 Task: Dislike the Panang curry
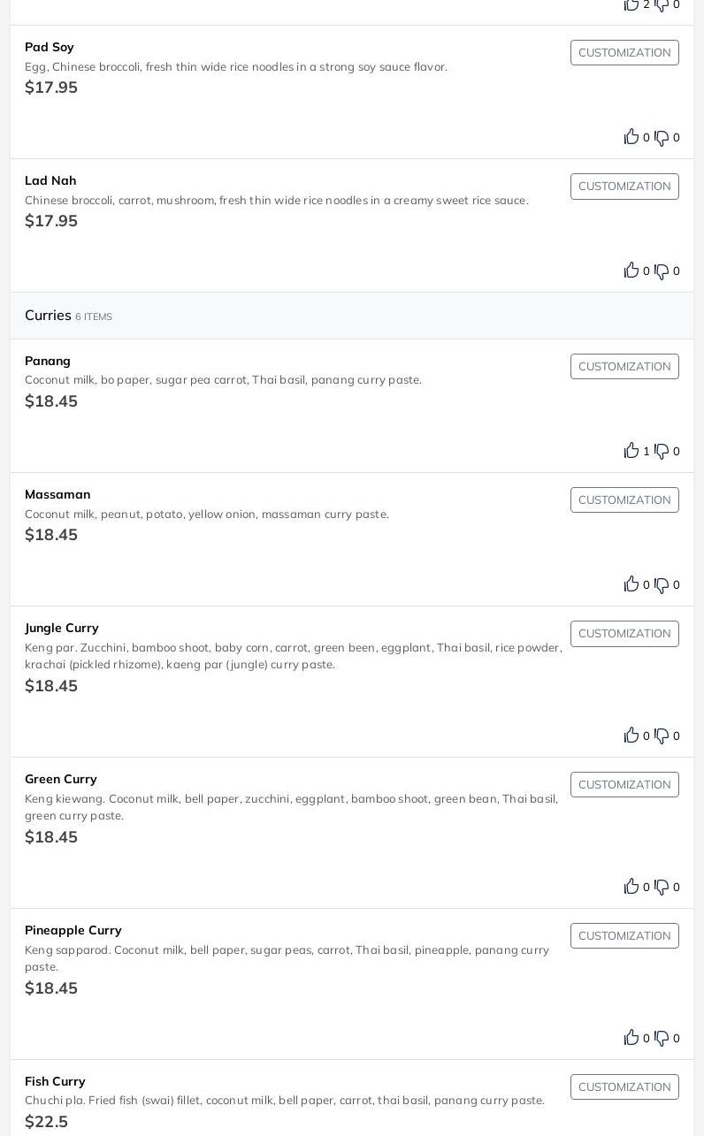tap(662, 452)
